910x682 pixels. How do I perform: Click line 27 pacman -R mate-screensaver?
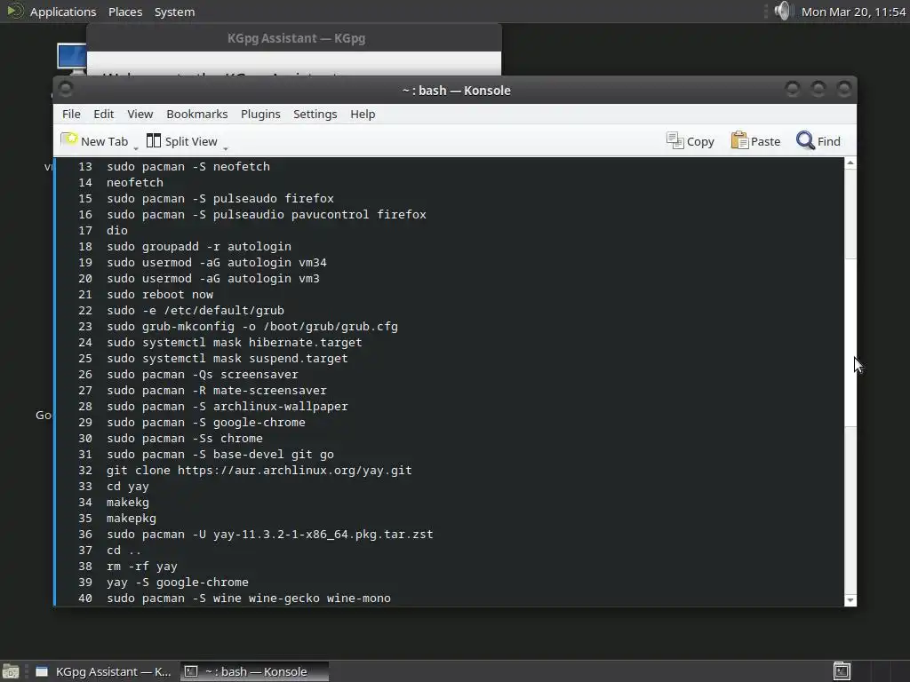point(217,391)
